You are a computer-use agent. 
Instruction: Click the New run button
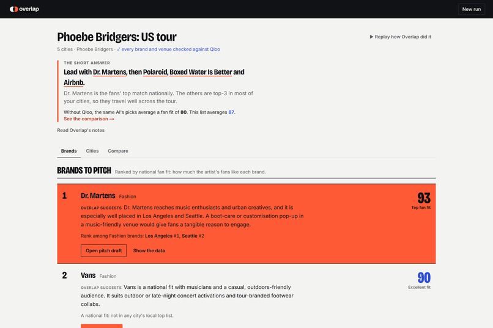(472, 9)
